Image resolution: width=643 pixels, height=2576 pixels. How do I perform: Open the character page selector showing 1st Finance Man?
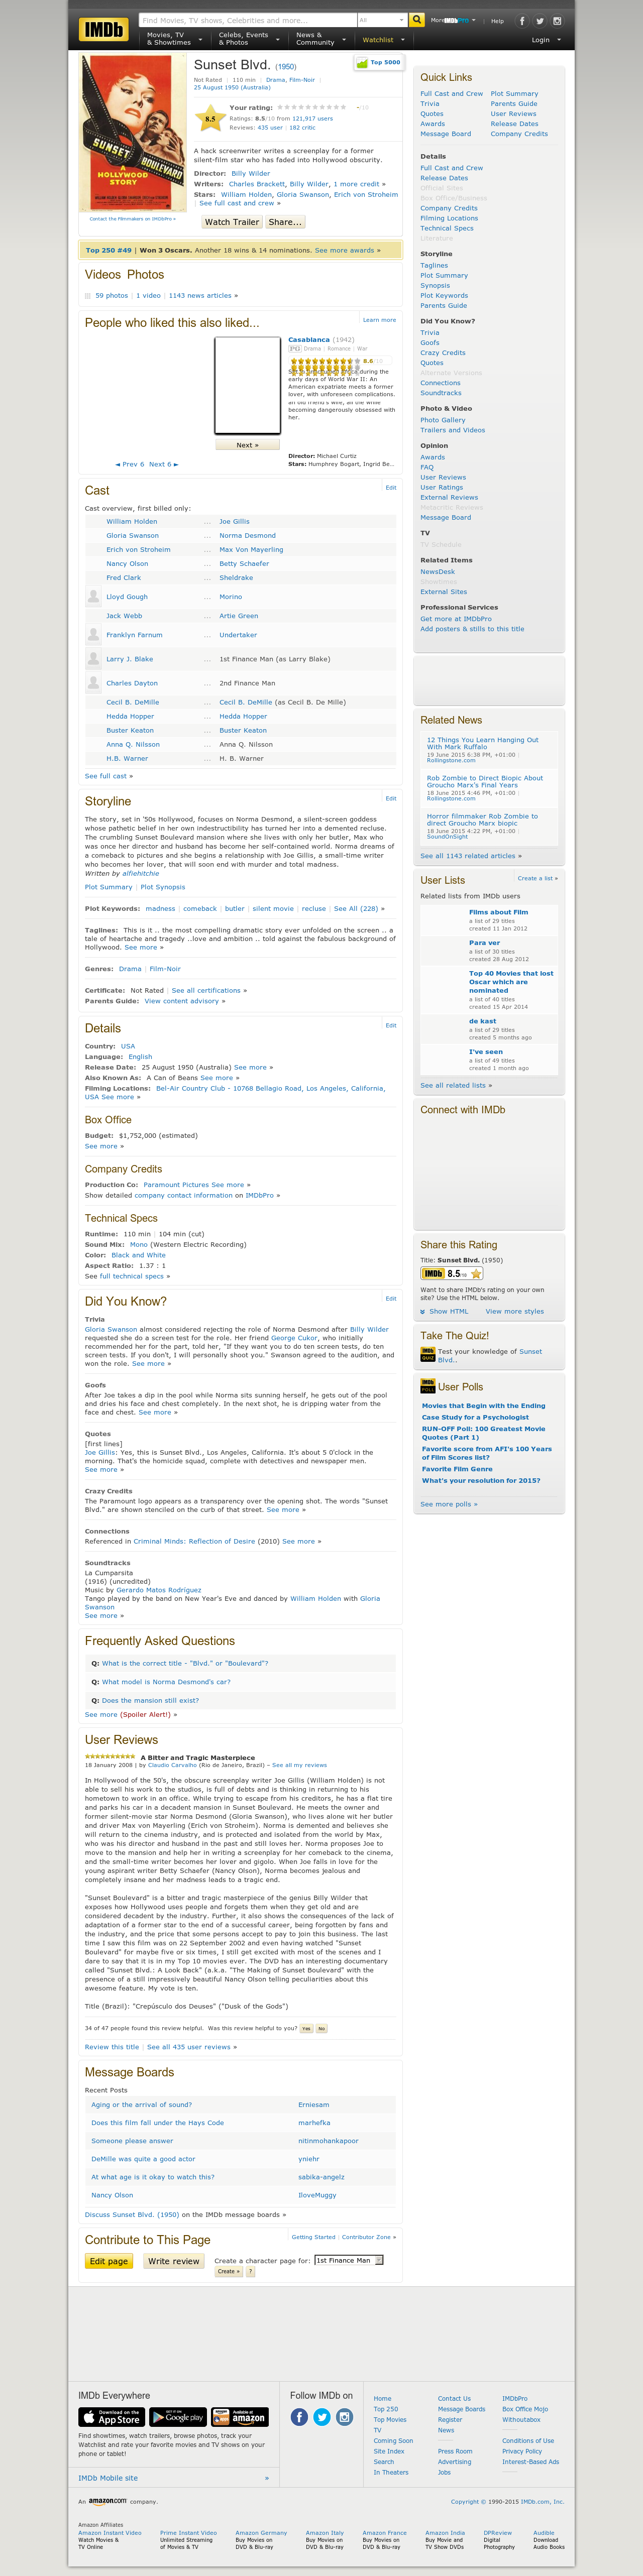point(349,2260)
